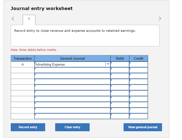This screenshot has height=140, width=182.
Task: Go to previous worksheet with left arrow
Action: pyautogui.click(x=13, y=19)
